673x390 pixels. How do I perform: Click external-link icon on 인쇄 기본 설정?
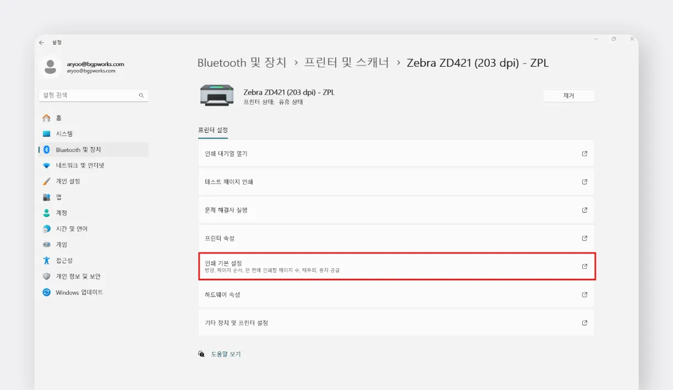tap(584, 266)
